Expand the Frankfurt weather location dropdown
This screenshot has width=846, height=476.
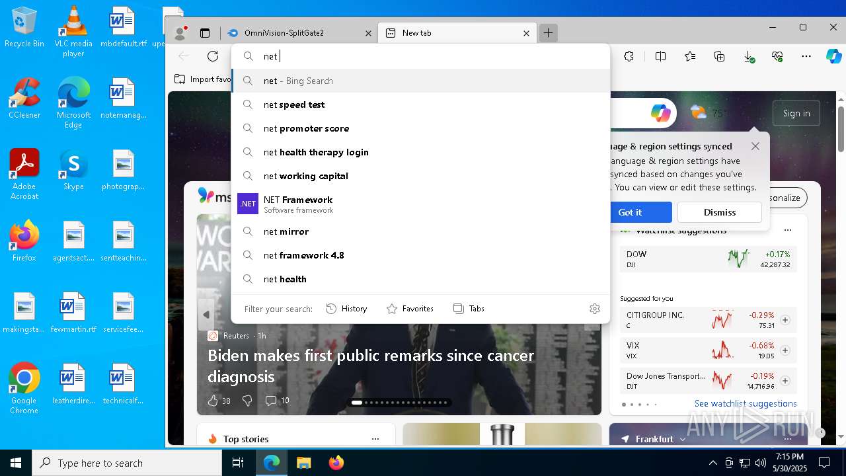coord(682,439)
